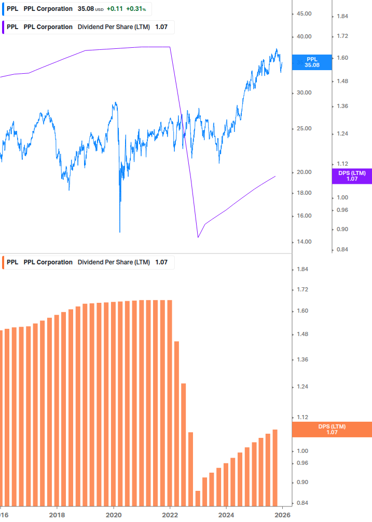
Task: Click the 16.00 price axis label
Action: pyautogui.click(x=304, y=216)
